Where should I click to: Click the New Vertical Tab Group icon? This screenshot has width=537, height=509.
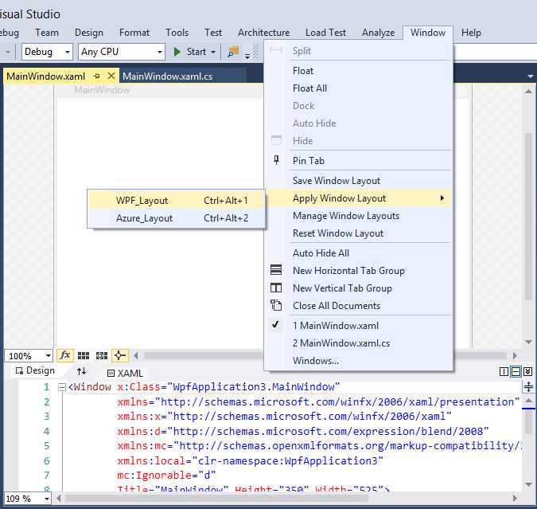click(276, 288)
